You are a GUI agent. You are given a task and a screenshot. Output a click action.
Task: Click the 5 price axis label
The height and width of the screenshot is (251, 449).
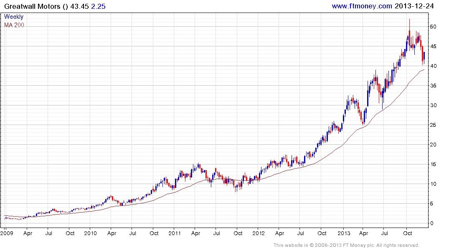(x=432, y=203)
